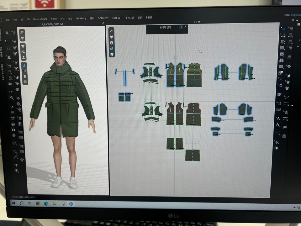Collapse the 도식화 렌더 panel arrow button
The height and width of the screenshot is (226, 301).
tap(181, 27)
